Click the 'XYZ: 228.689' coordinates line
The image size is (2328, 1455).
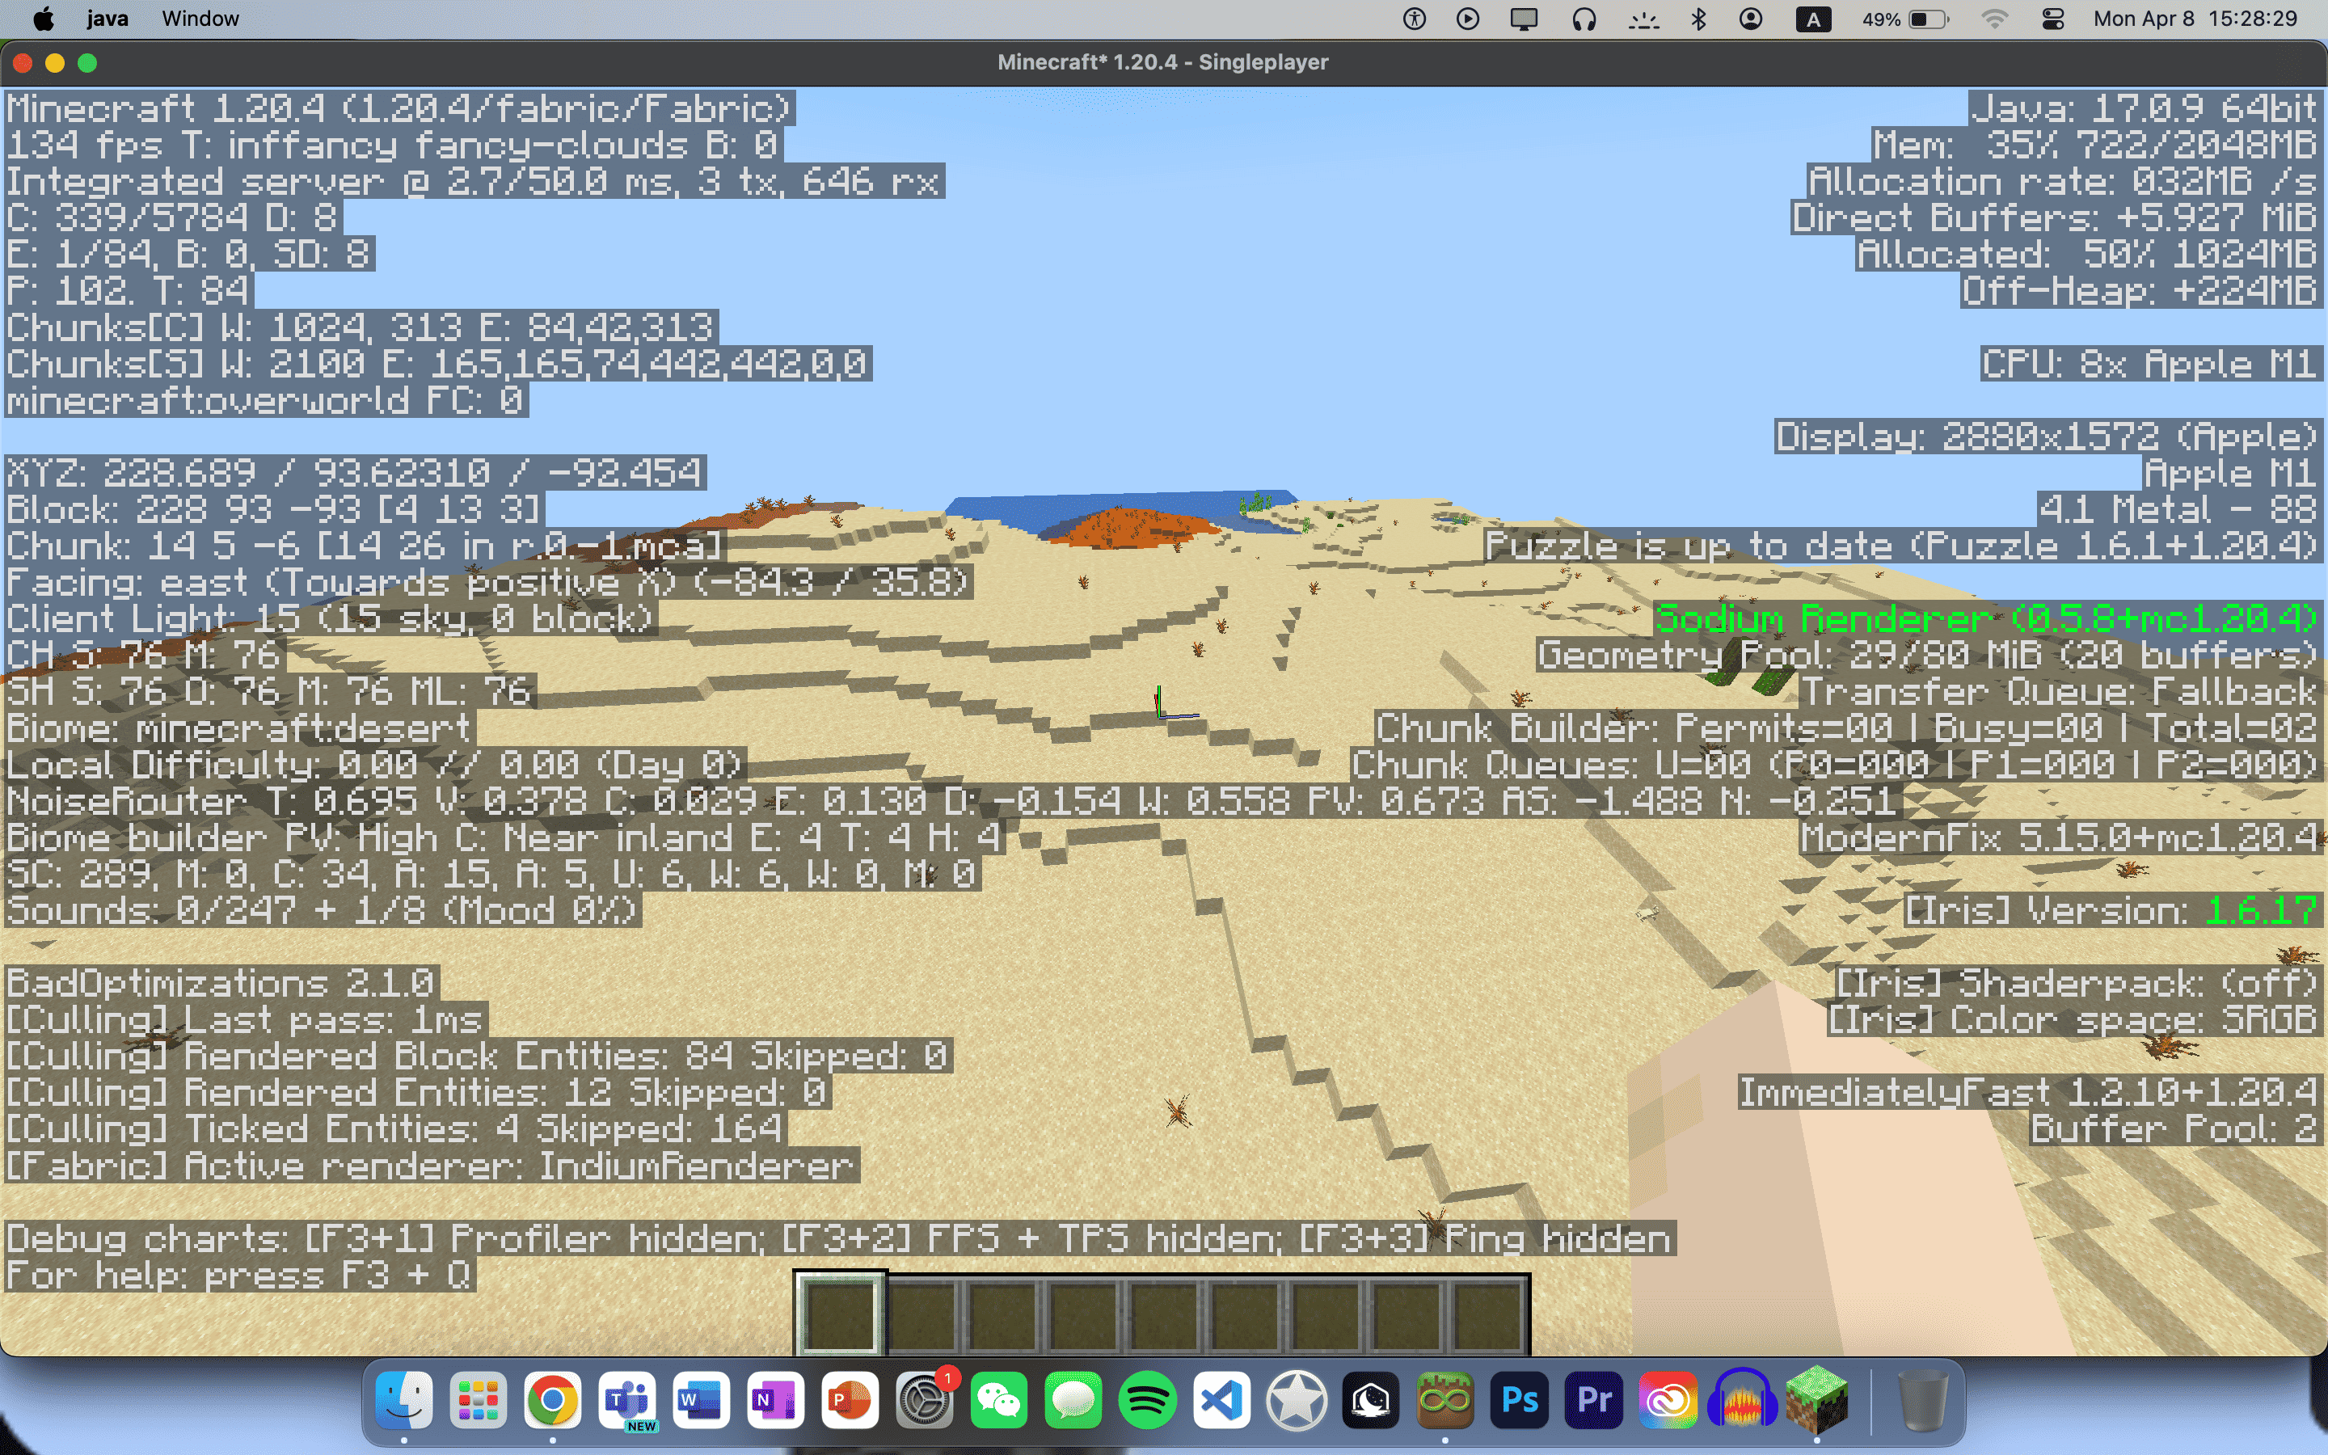(x=355, y=474)
